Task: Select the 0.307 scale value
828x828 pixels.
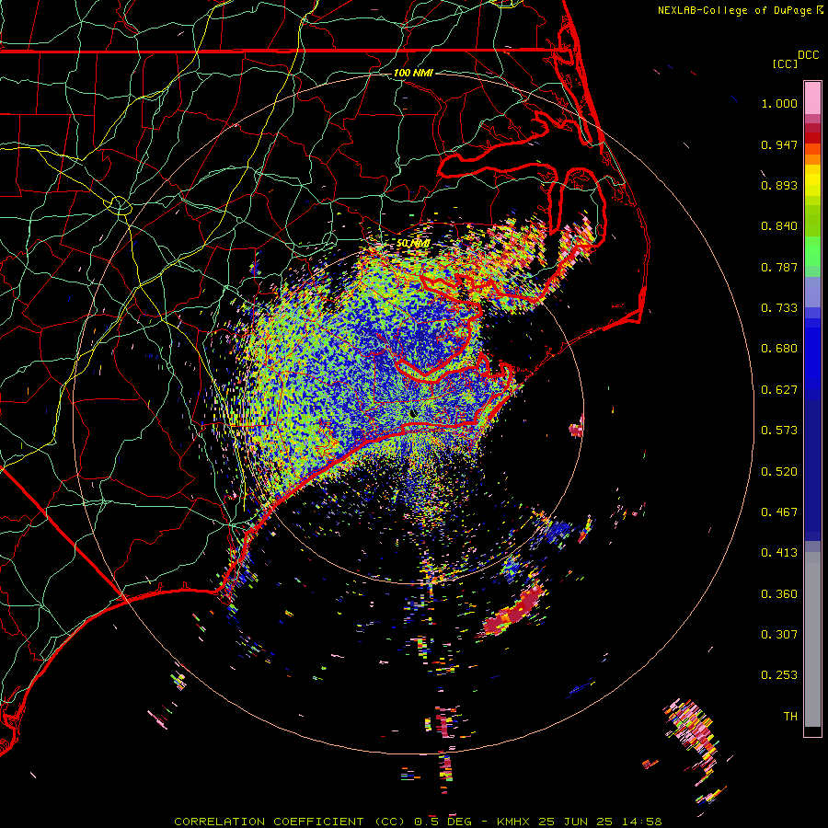Action: [x=779, y=635]
